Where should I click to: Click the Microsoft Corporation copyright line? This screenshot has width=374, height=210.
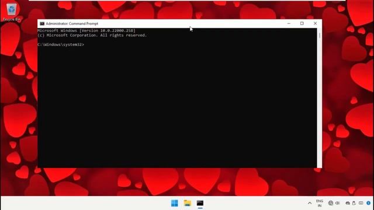(x=92, y=35)
